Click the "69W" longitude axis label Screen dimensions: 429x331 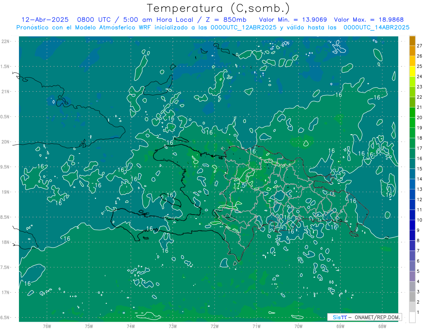pyautogui.click(x=340, y=326)
